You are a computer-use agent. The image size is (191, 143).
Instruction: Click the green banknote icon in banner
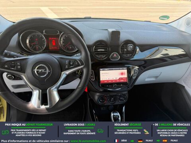tap(5, 132)
